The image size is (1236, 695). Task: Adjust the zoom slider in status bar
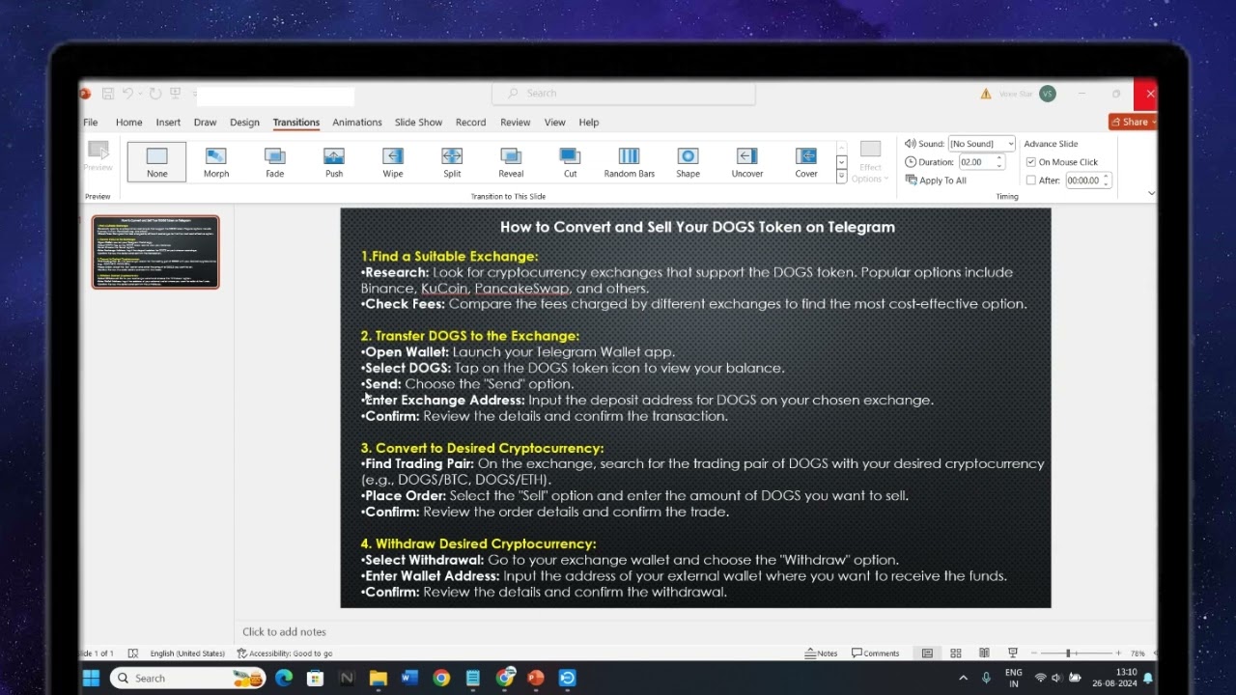tap(1068, 653)
